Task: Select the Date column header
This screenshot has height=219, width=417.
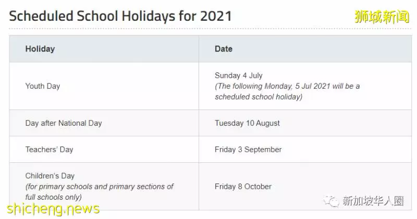Action: (x=224, y=49)
